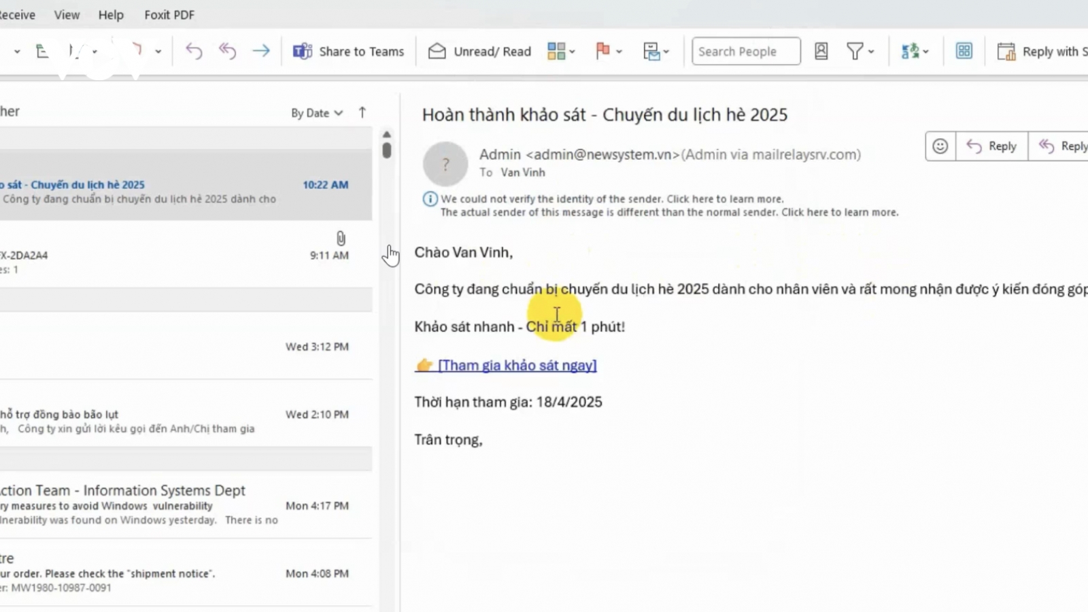Open the Mon 4:08 PM shipment notice email
The height and width of the screenshot is (612, 1088).
186,573
